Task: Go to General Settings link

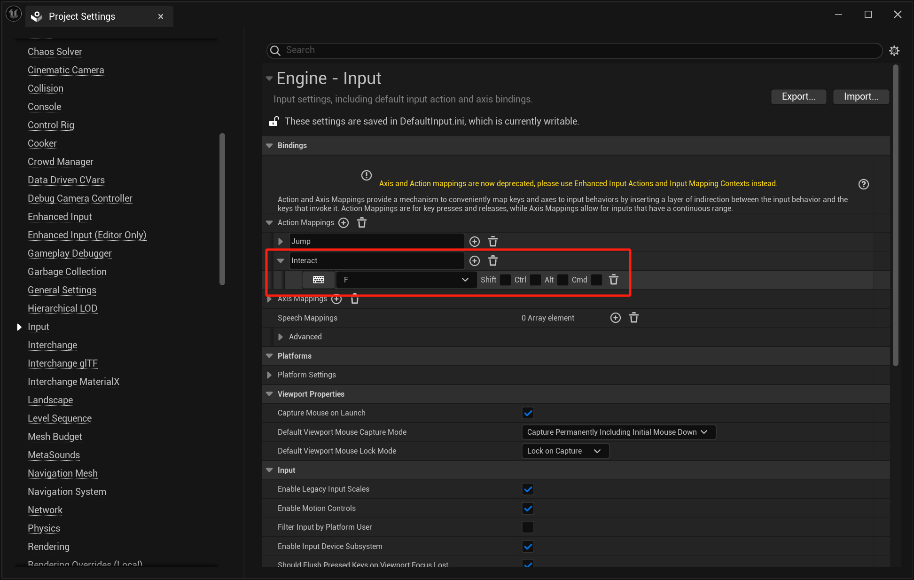Action: coord(62,290)
